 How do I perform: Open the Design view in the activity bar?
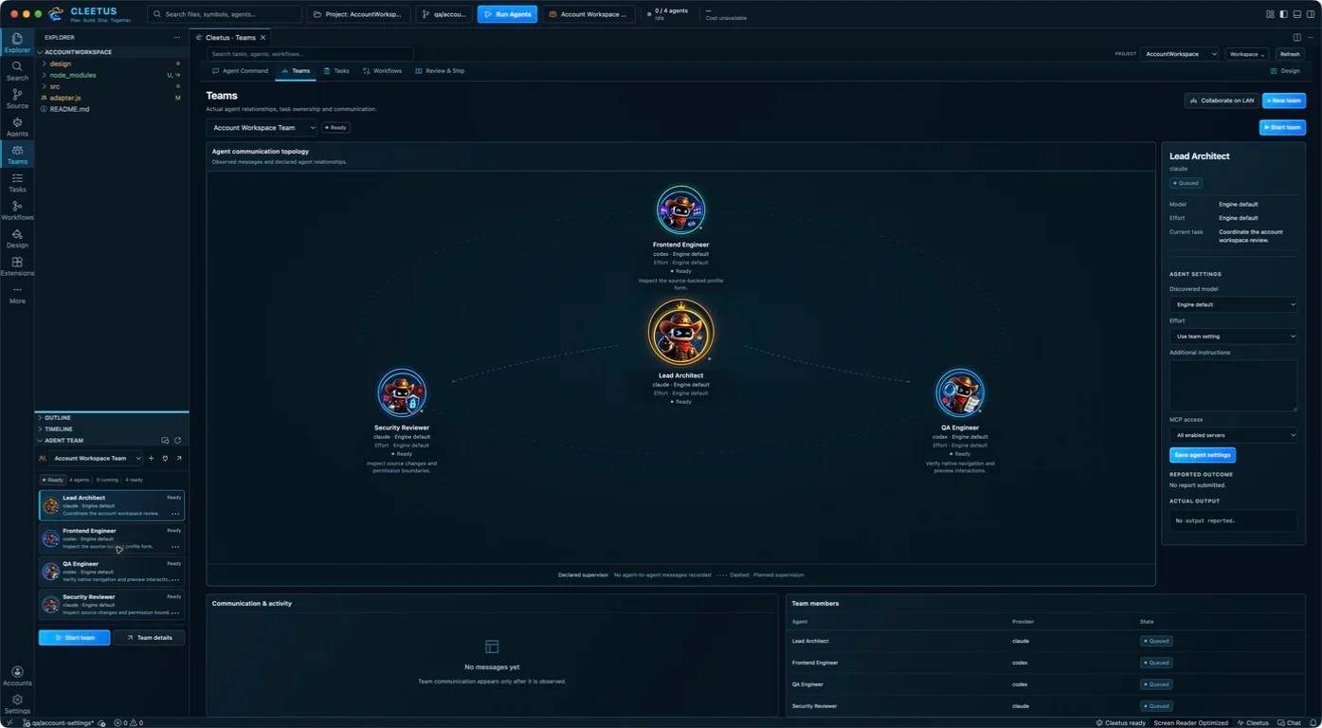tap(17, 239)
